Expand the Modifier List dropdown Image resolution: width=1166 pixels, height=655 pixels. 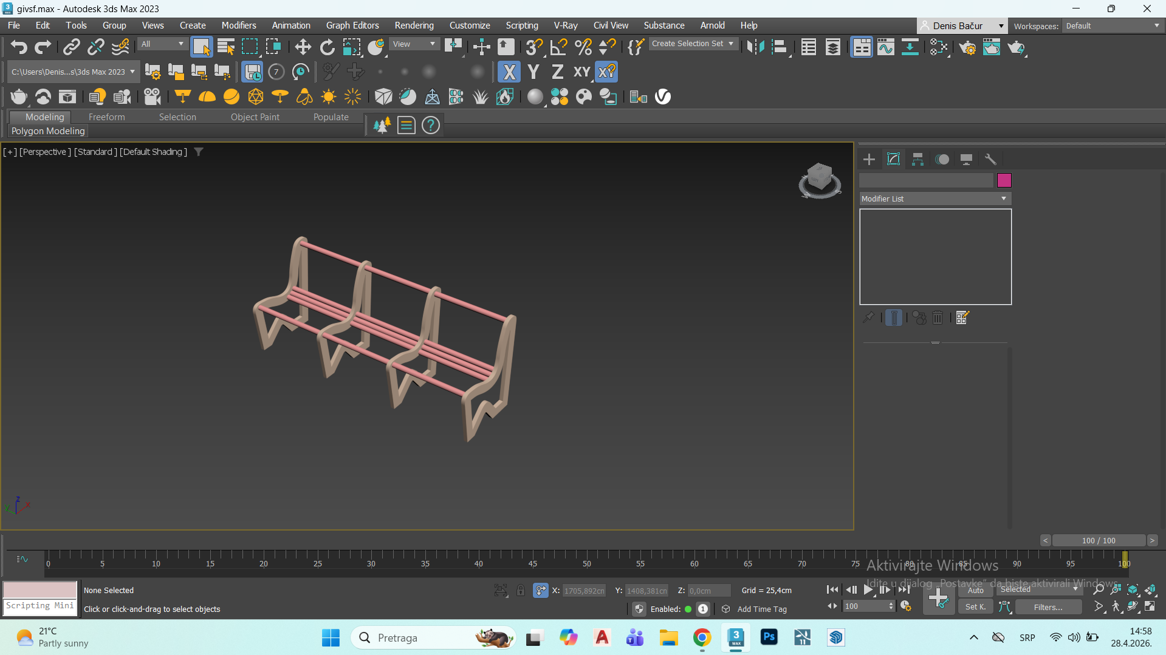coord(935,199)
